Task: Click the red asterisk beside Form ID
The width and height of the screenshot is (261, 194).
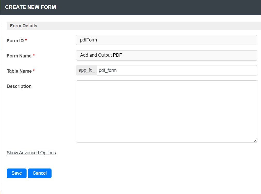Action: [x=26, y=40]
